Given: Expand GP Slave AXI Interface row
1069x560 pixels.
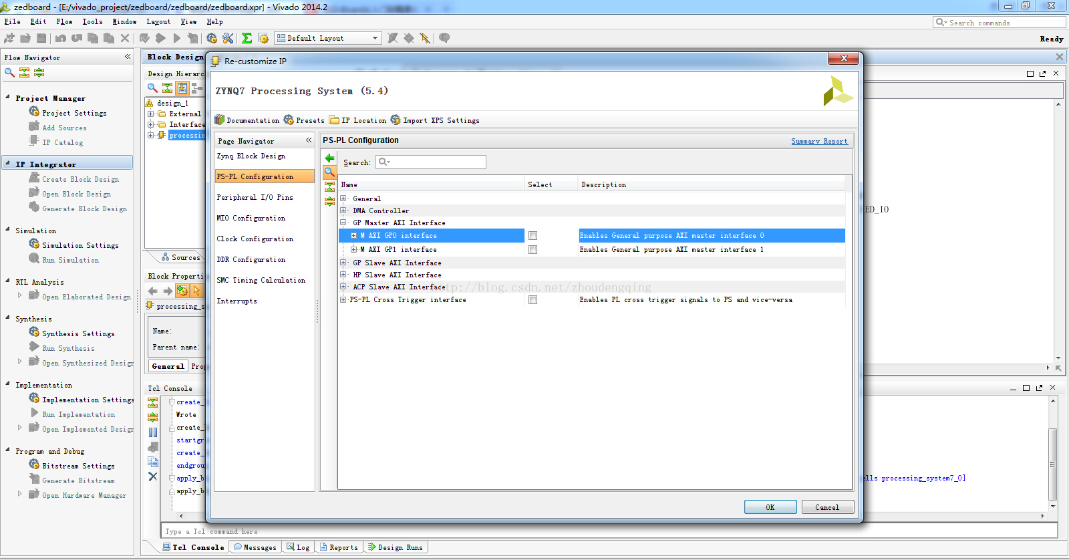Looking at the screenshot, I should point(343,263).
